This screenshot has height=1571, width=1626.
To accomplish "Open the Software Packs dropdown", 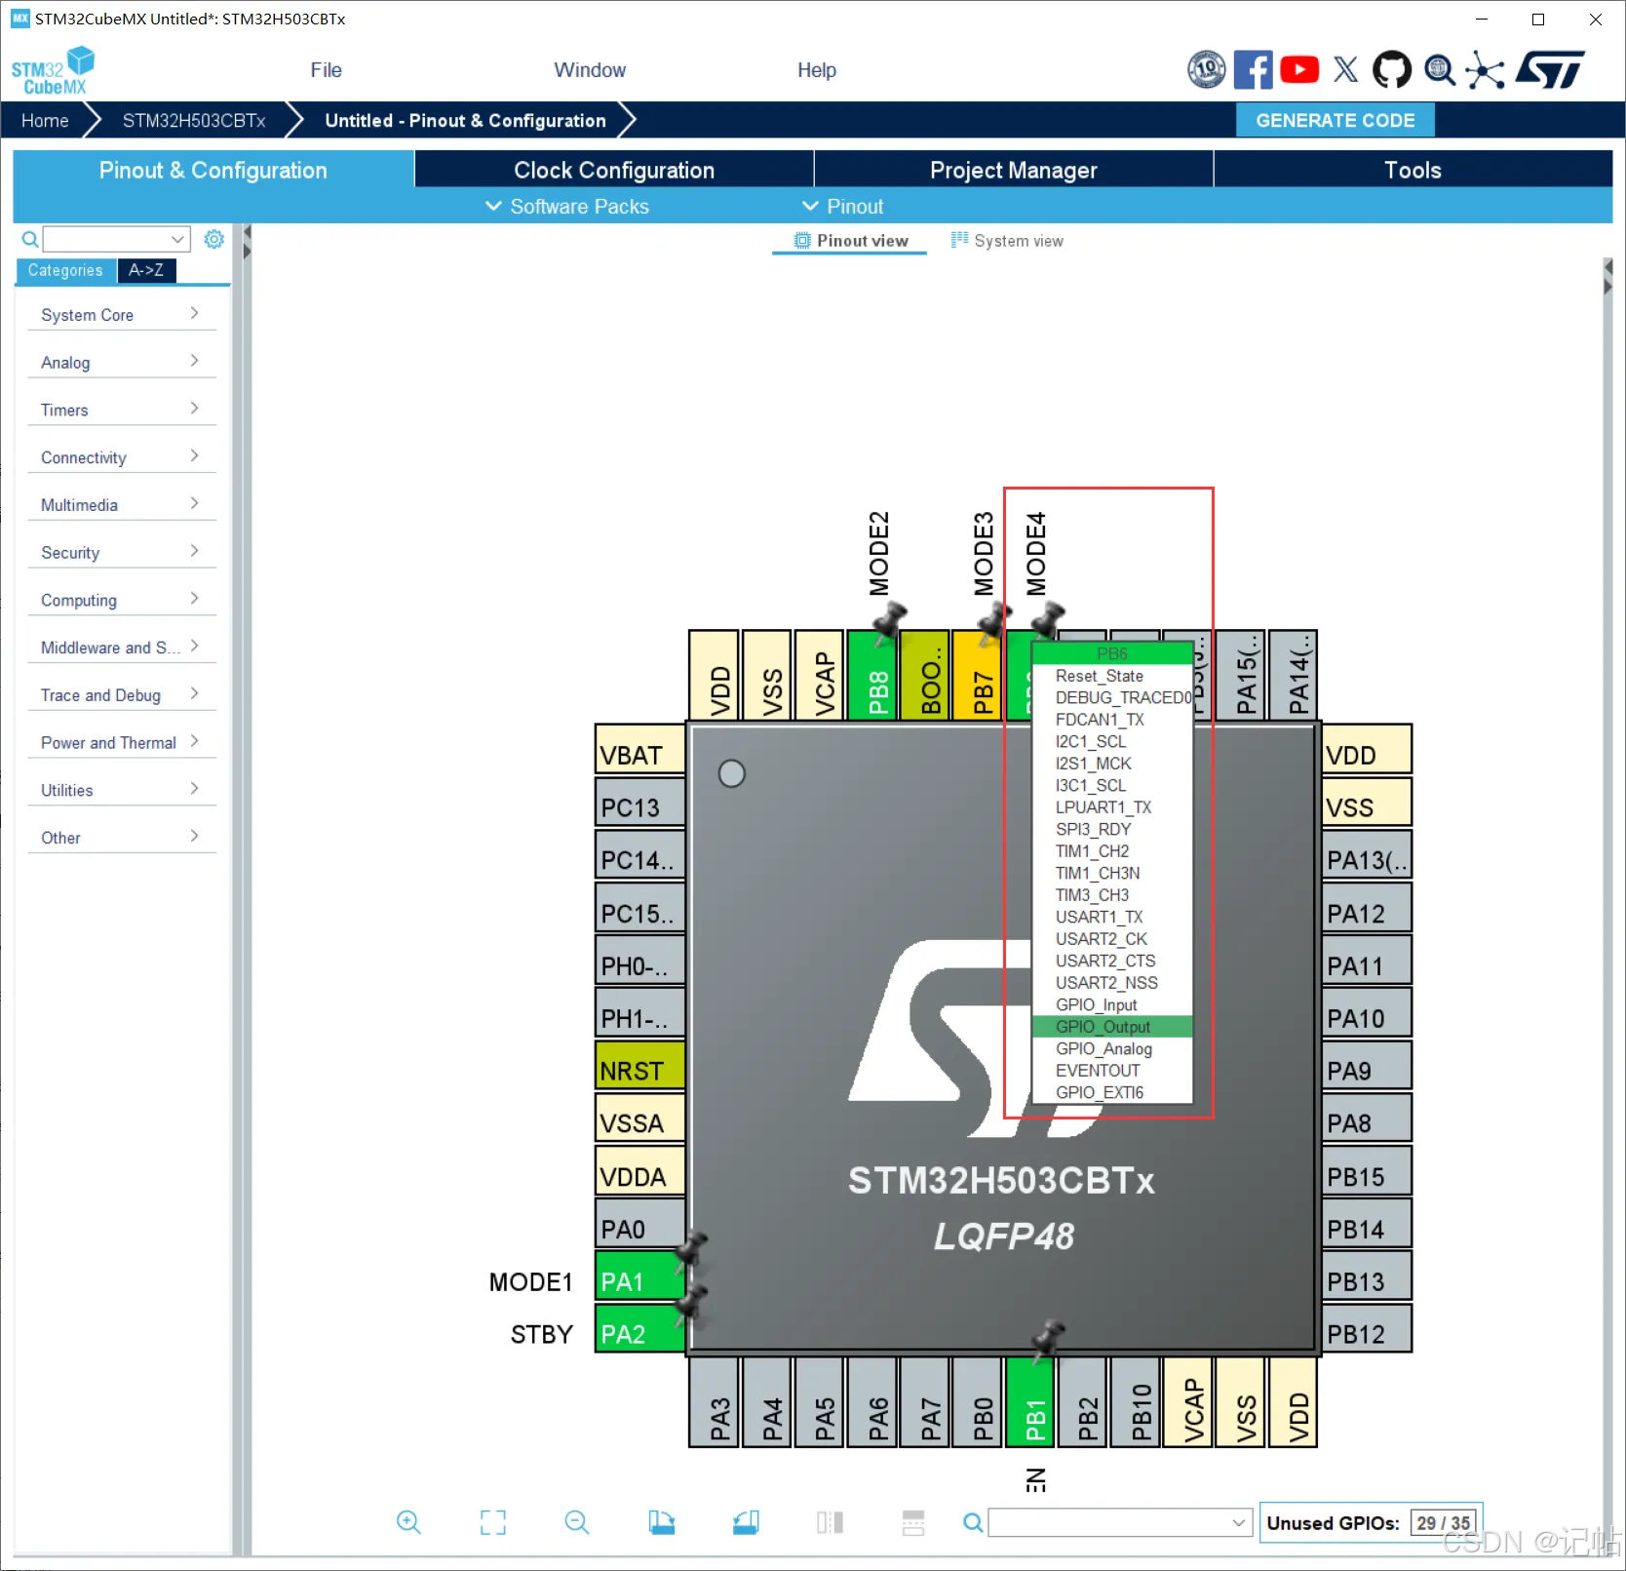I will (567, 207).
